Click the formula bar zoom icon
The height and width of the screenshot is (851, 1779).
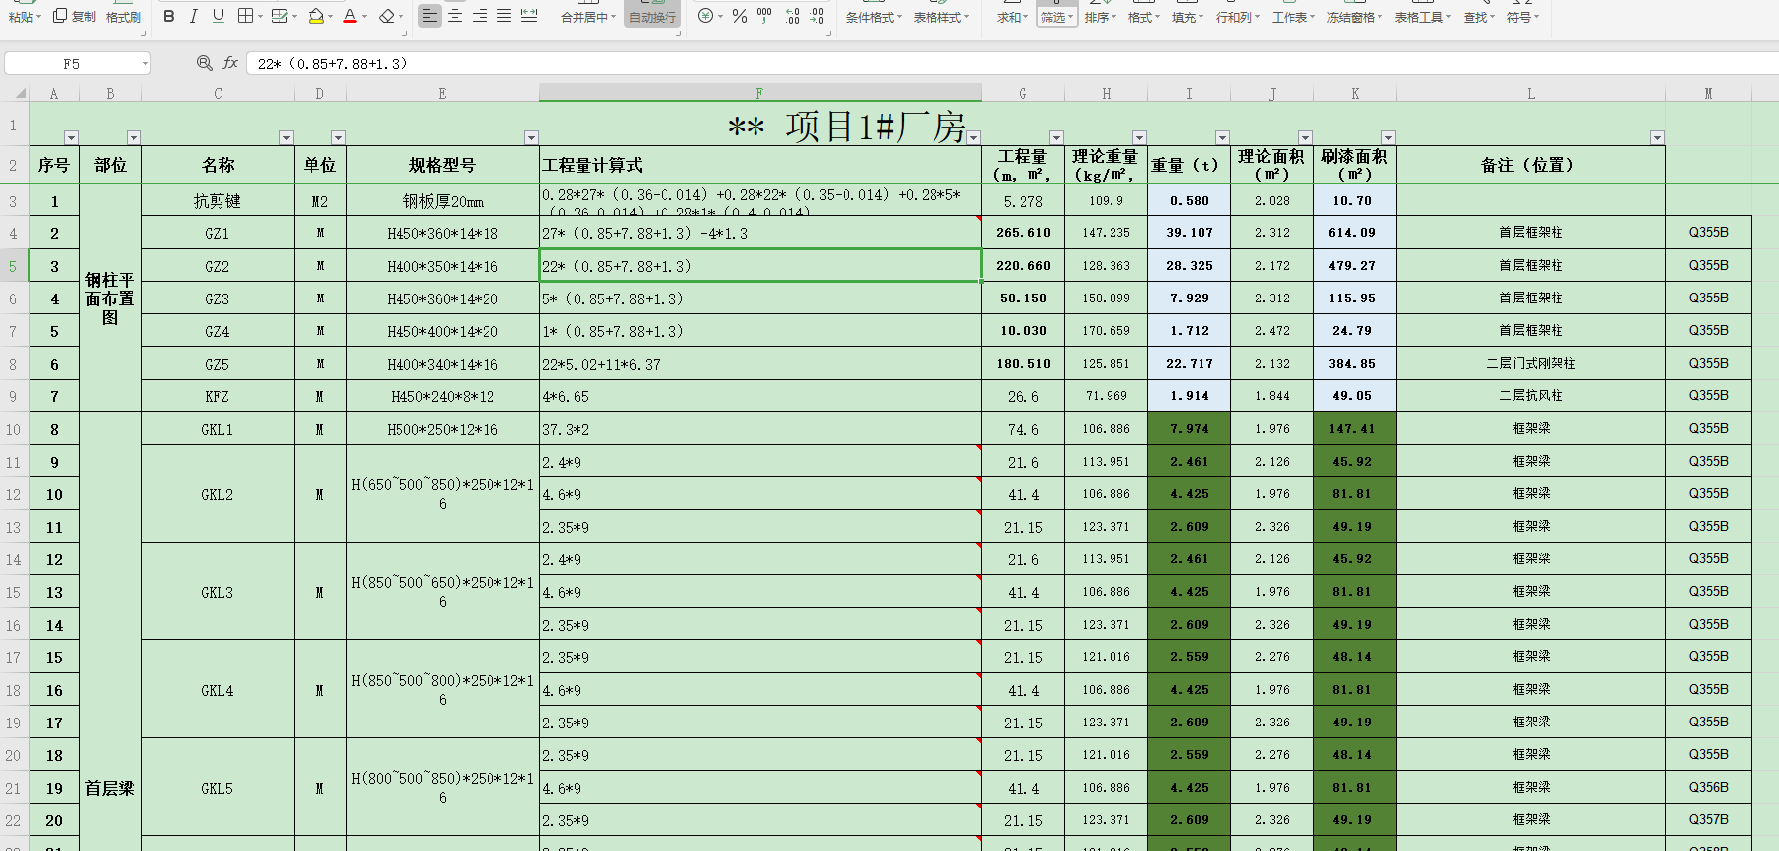coord(205,63)
